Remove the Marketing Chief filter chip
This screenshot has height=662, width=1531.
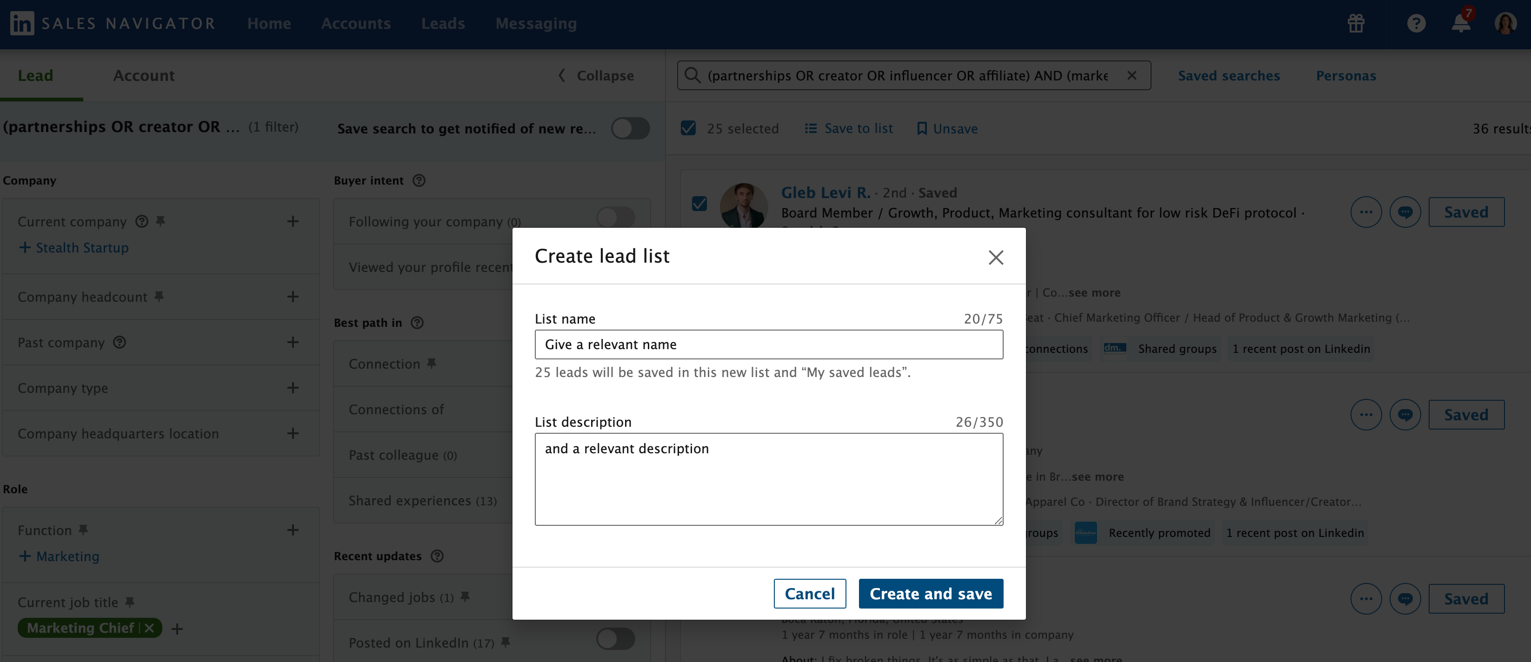[x=149, y=628]
